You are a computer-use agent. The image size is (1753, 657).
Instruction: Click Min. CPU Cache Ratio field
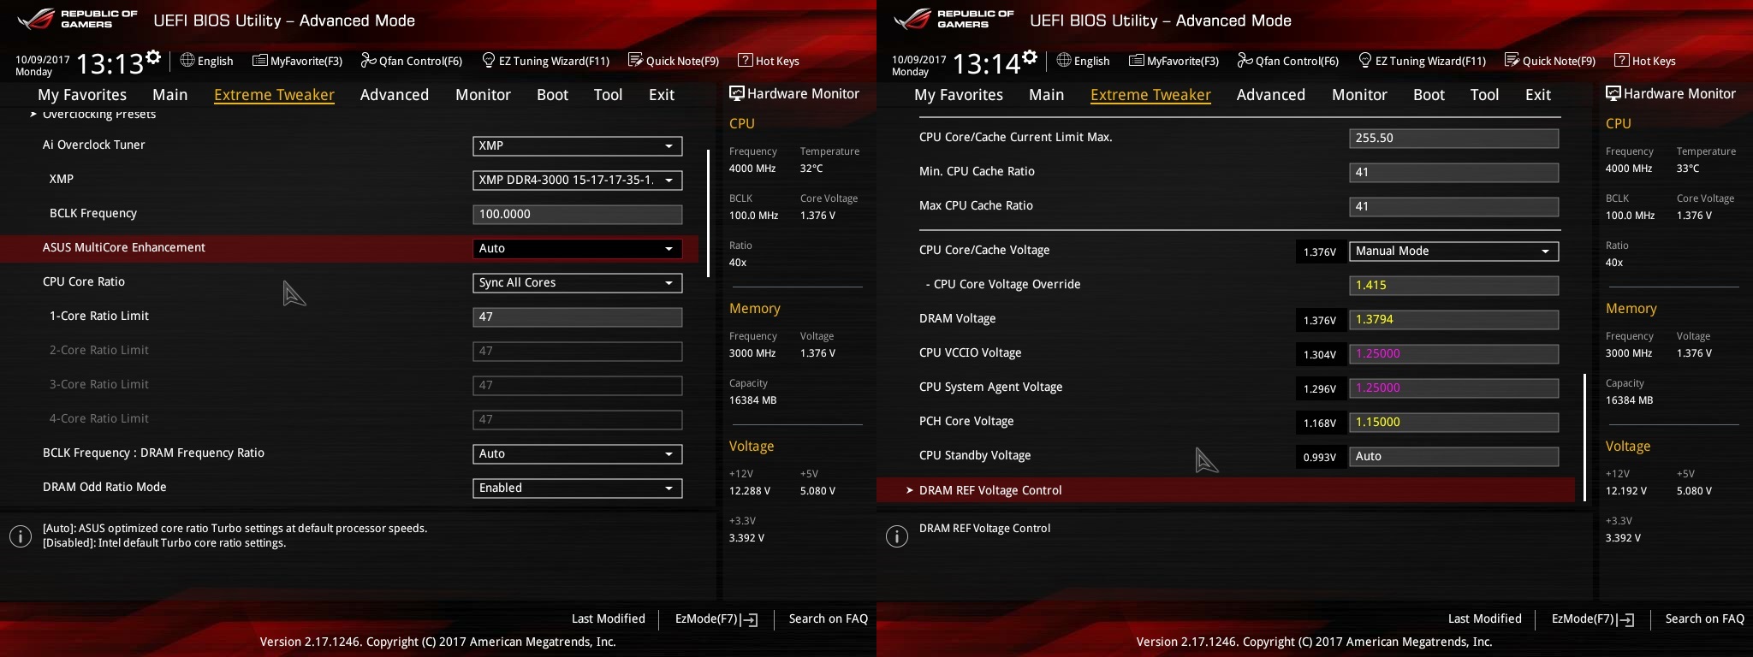coord(1453,173)
